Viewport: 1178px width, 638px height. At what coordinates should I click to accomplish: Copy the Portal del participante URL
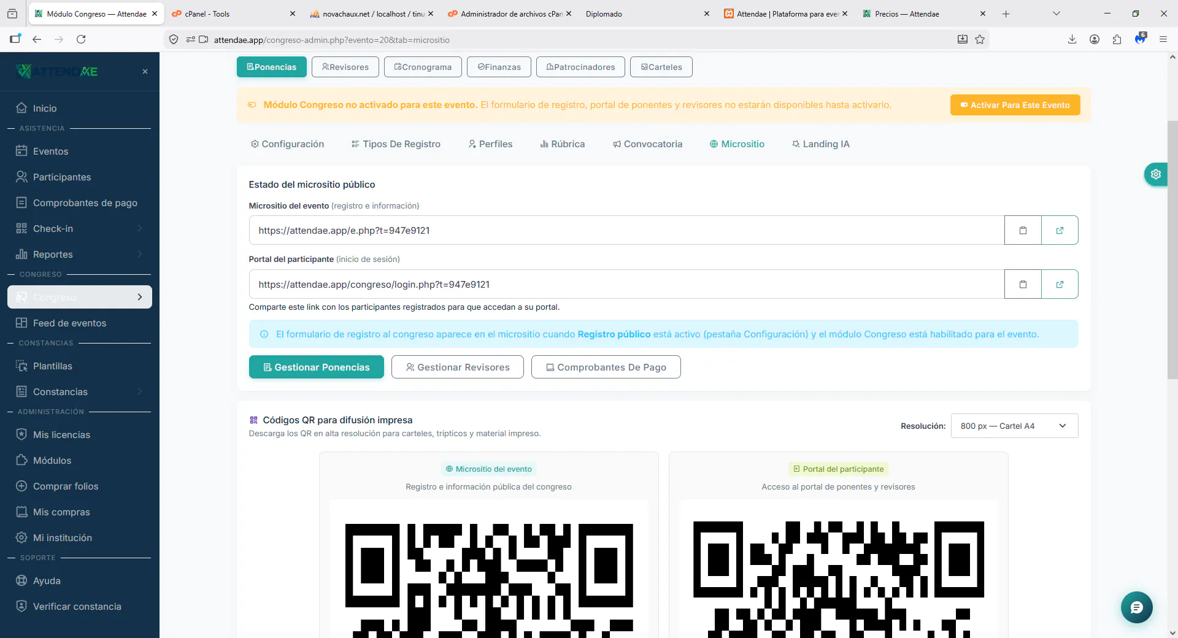coord(1023,284)
